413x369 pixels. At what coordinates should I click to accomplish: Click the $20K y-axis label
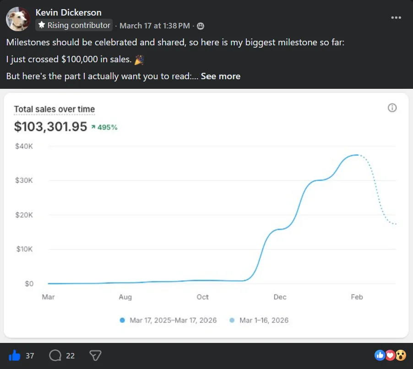click(x=24, y=215)
